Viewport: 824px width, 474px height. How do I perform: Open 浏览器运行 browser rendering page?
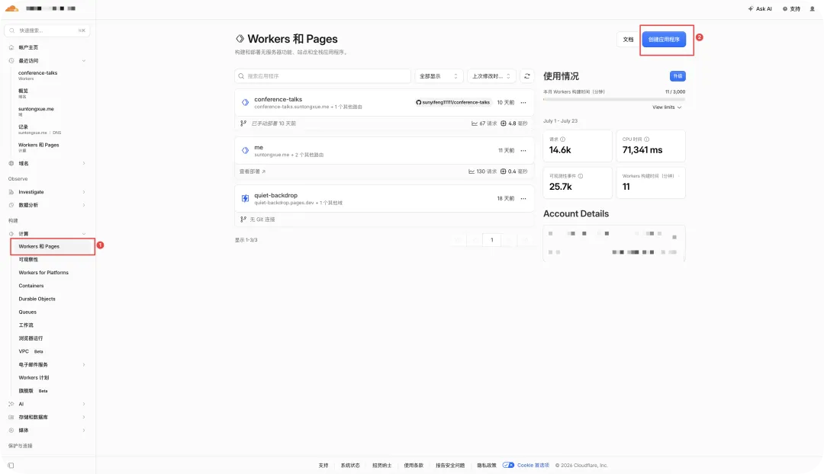coord(31,338)
